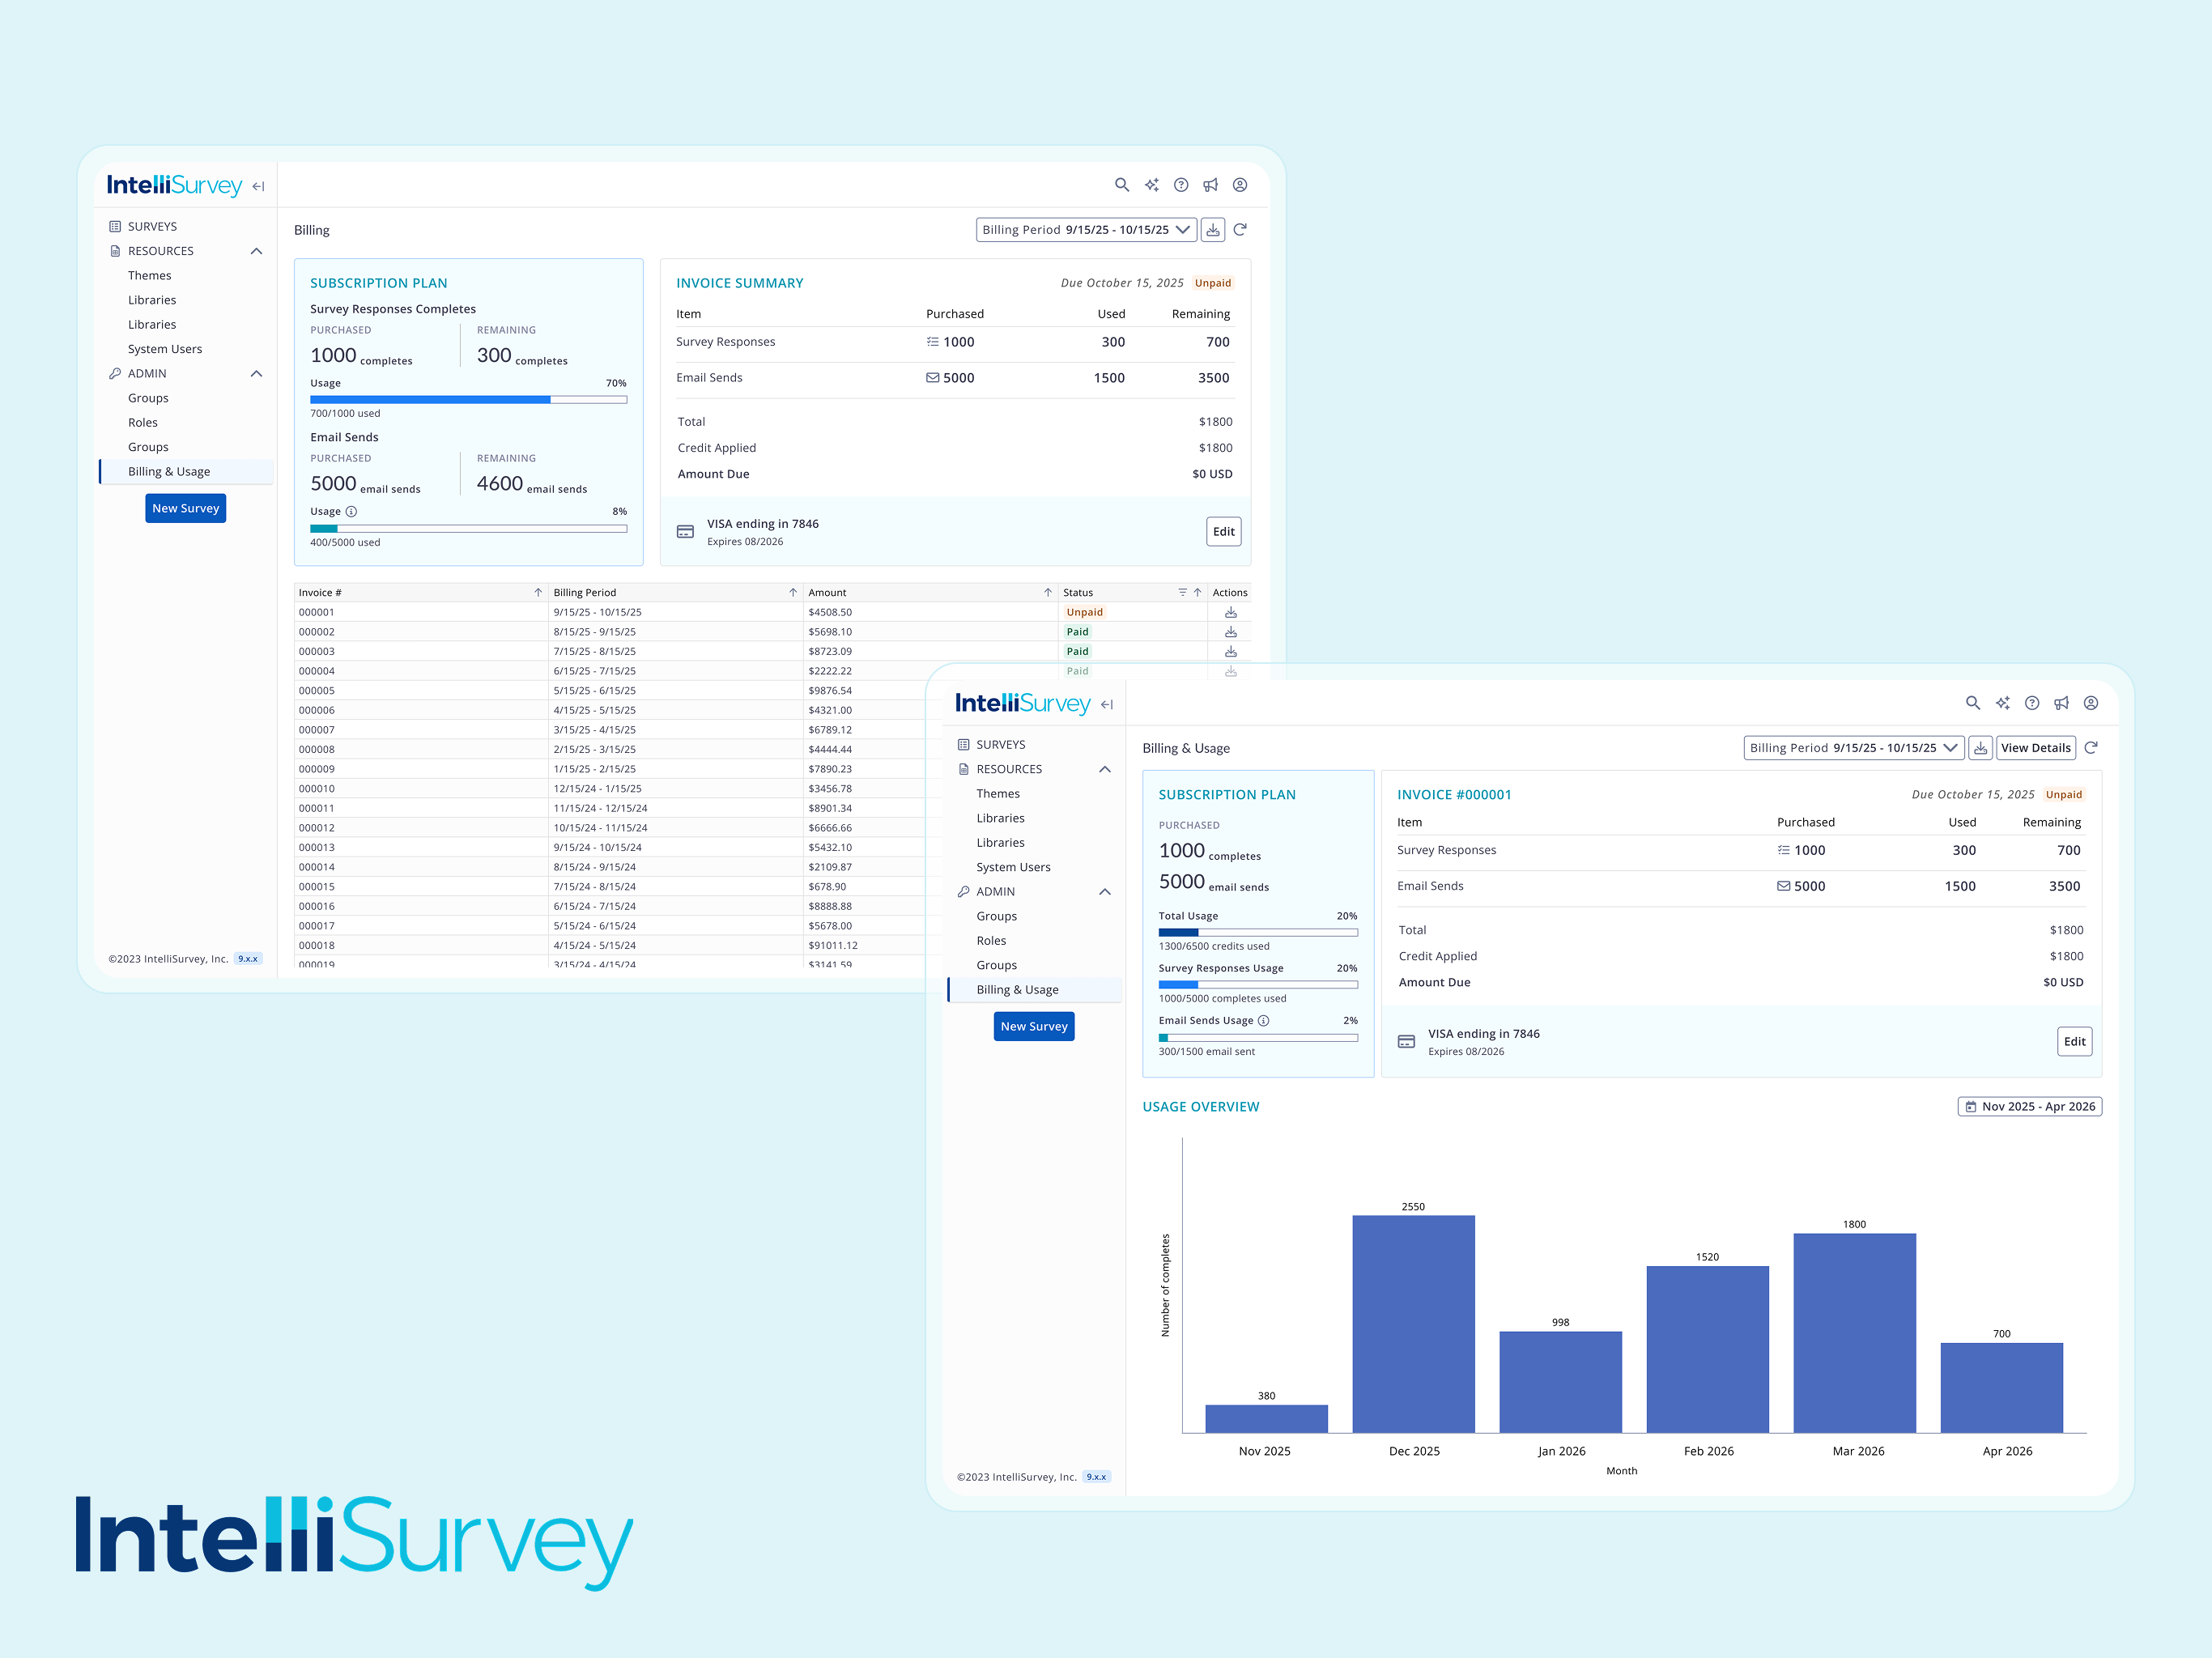This screenshot has height=1658, width=2212.
Task: Collapse RESOURCES section in Billing & Usage sidebar
Action: point(1105,769)
